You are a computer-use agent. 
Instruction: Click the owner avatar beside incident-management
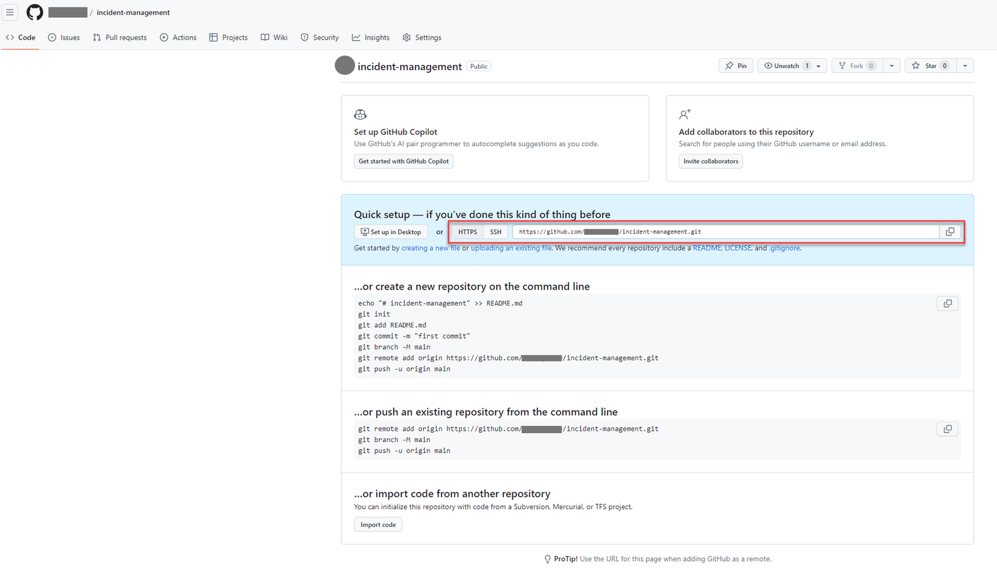tap(345, 66)
